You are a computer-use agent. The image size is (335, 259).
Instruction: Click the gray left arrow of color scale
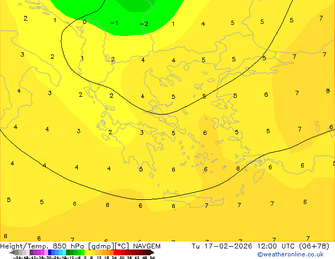click(x=12, y=252)
